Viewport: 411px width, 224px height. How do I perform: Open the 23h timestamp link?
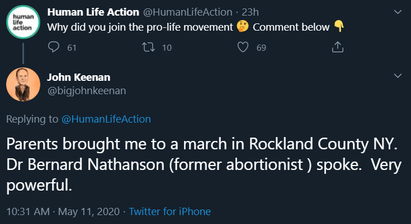249,12
